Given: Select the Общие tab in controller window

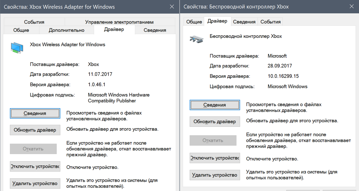Looking at the screenshot, I should pyautogui.click(x=194, y=22).
